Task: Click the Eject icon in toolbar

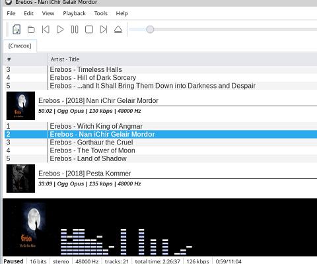Action: [x=118, y=30]
